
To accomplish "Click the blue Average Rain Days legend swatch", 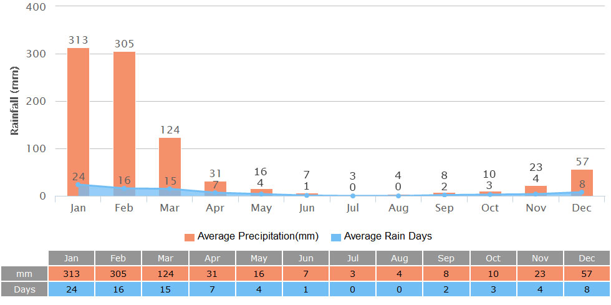I will click(335, 237).
